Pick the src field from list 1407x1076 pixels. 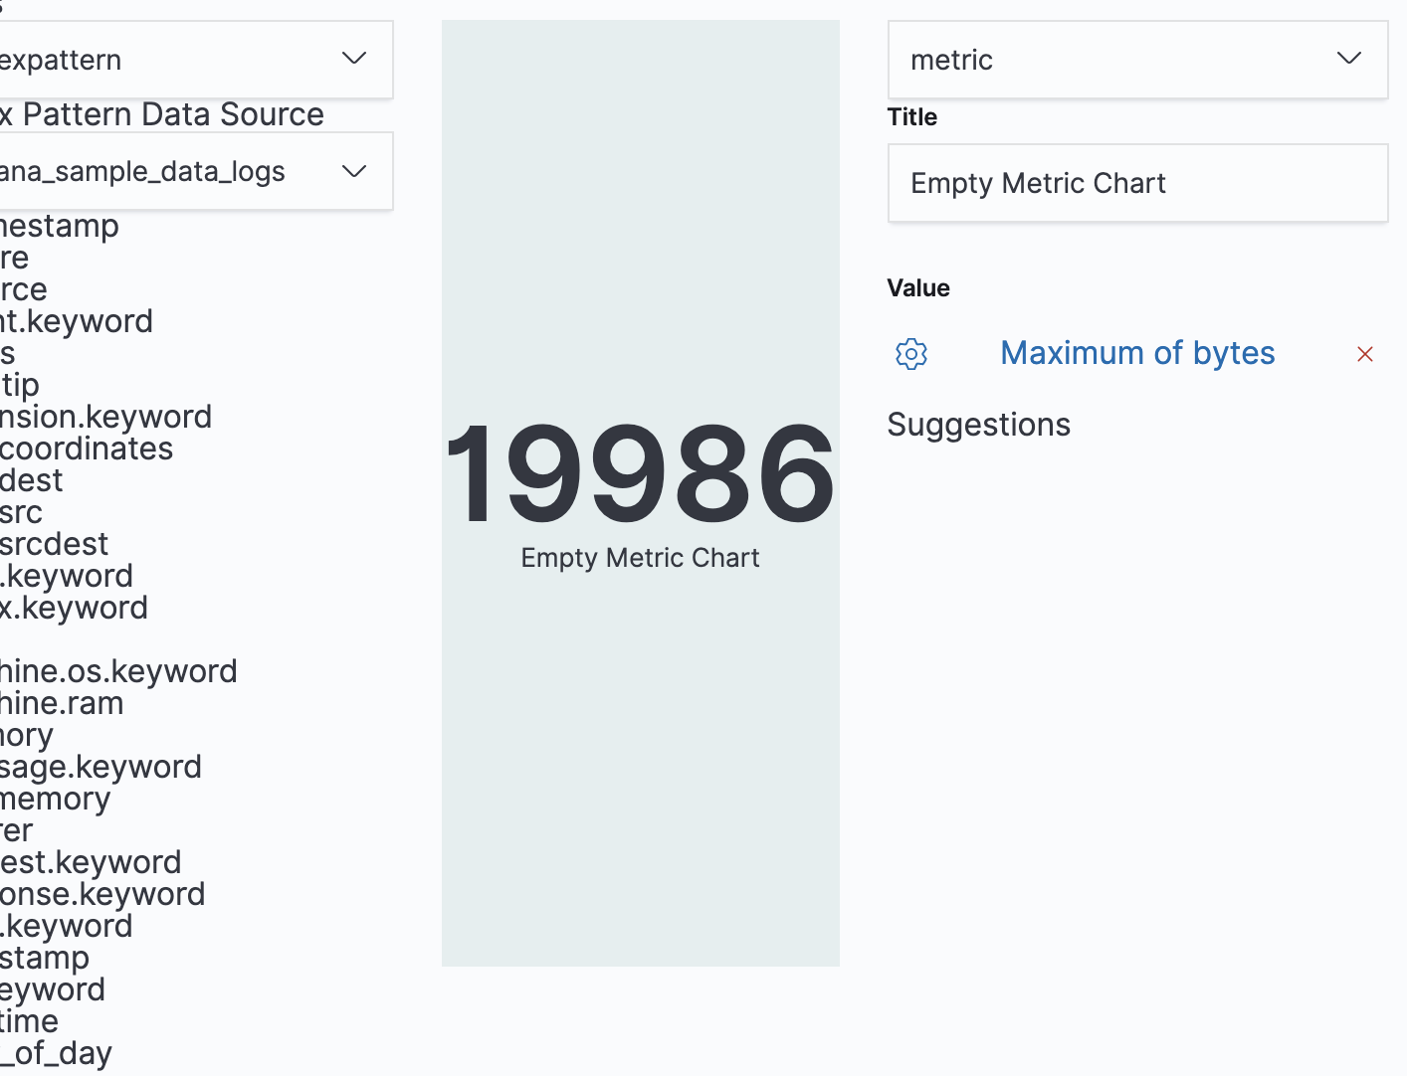coord(22,512)
